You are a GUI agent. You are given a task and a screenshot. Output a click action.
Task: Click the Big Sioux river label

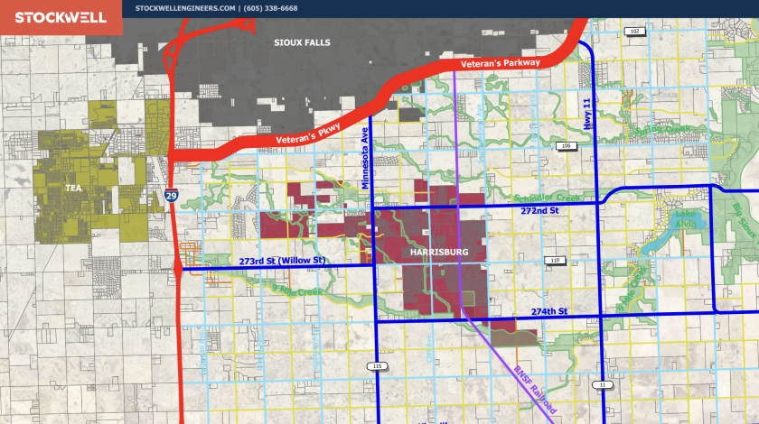pos(745,221)
